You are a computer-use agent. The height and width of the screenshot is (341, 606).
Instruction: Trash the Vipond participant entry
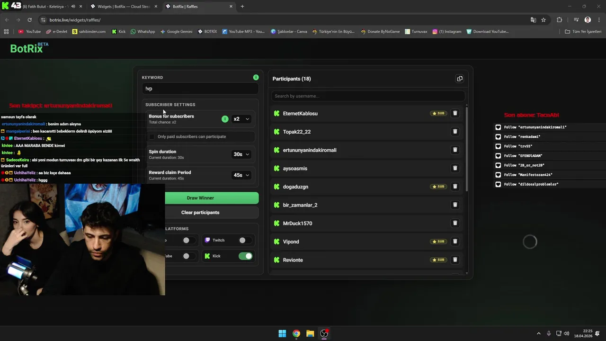click(455, 242)
